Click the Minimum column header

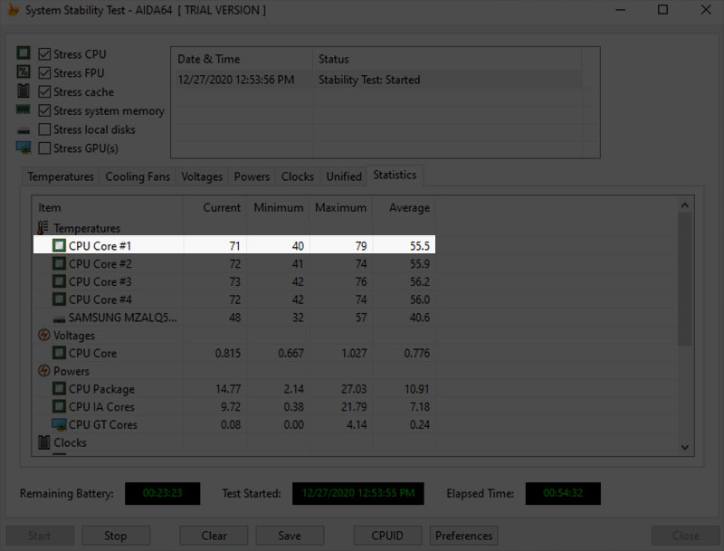279,208
